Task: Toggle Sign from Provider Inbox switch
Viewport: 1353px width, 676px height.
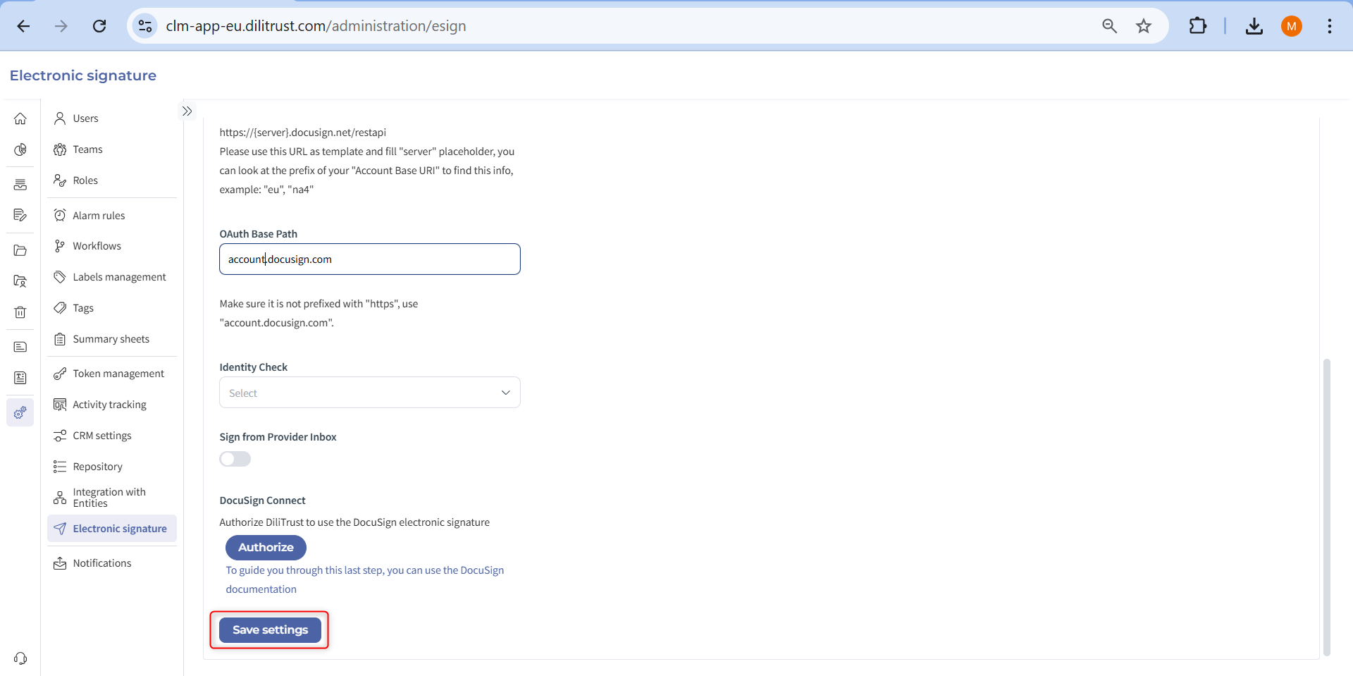Action: (235, 459)
